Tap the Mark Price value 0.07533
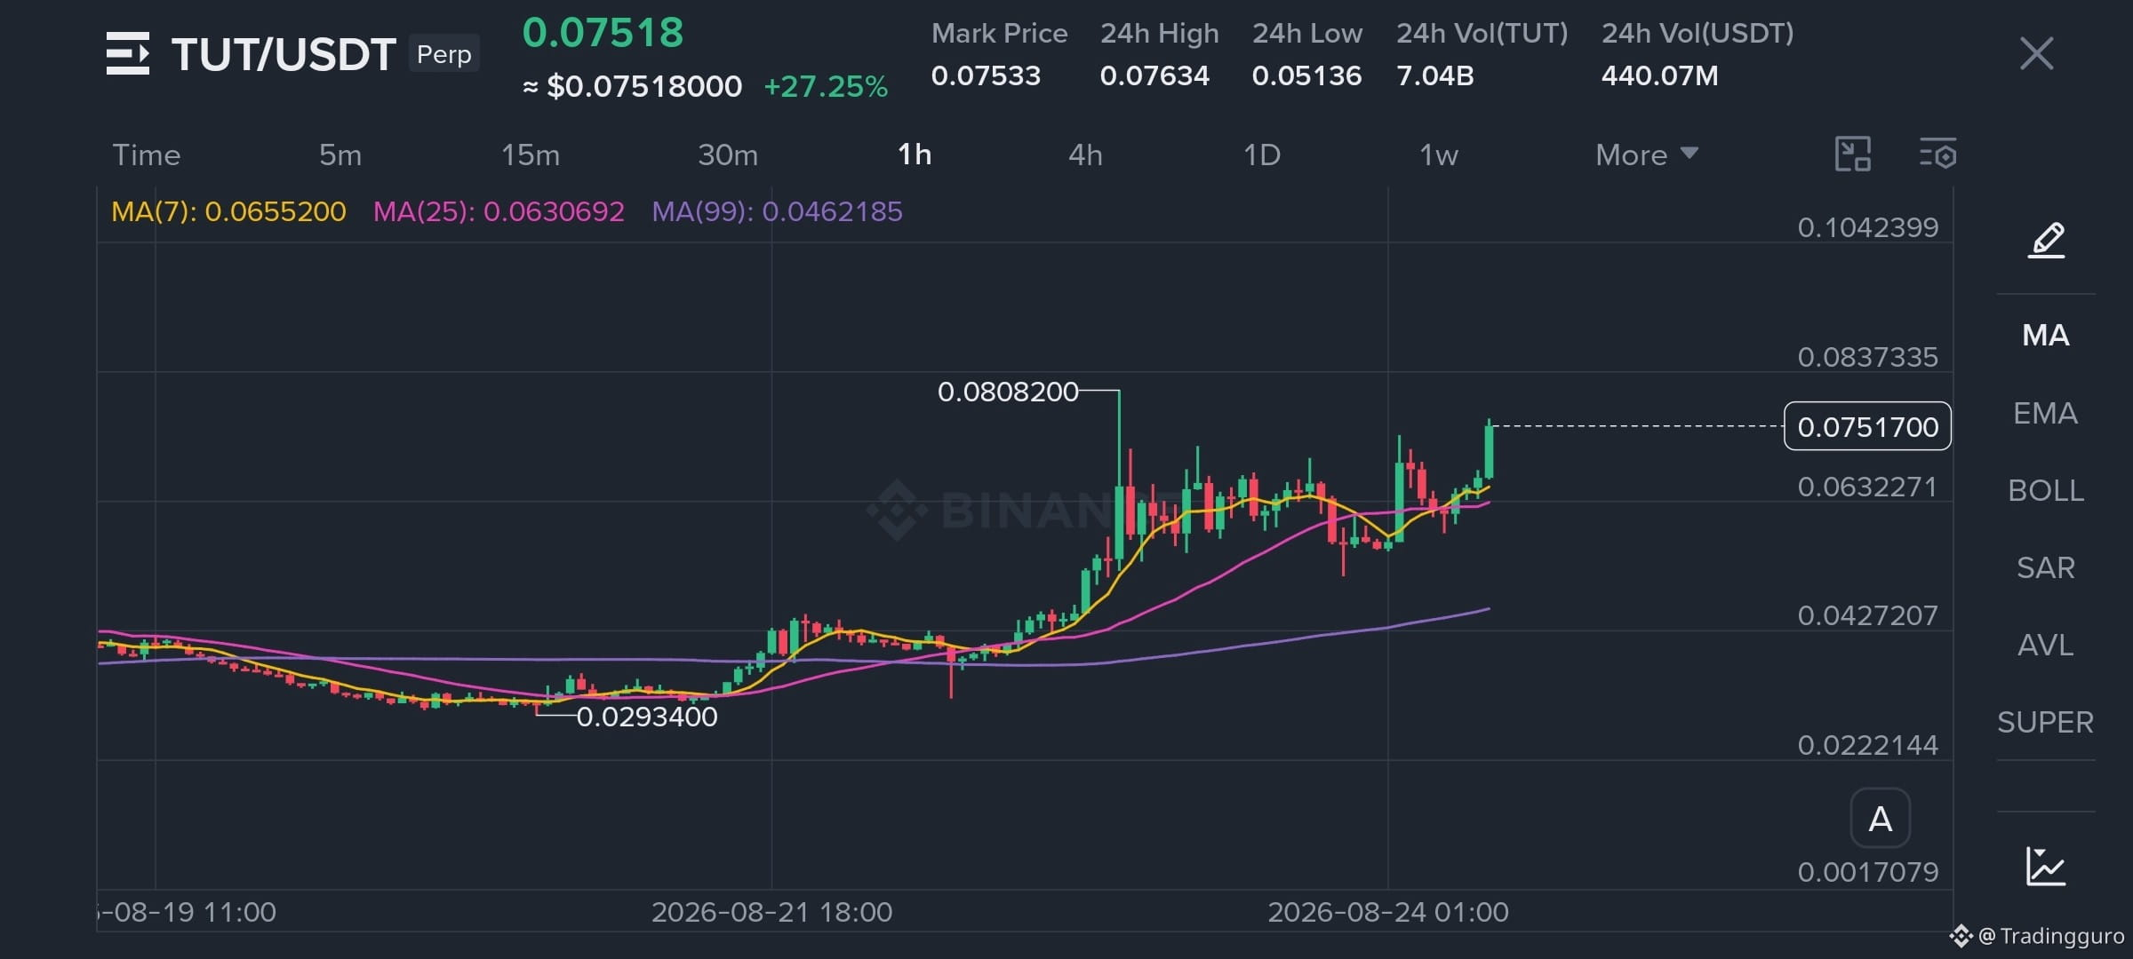This screenshot has width=2133, height=959. [x=986, y=75]
